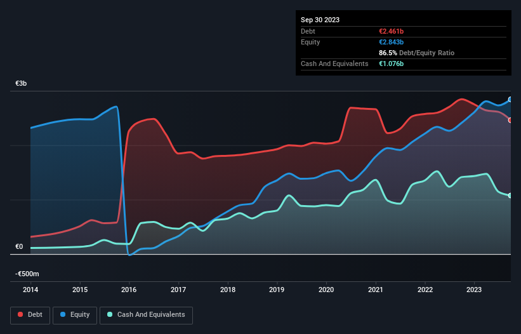Click the red Debt end-point marker

510,120
